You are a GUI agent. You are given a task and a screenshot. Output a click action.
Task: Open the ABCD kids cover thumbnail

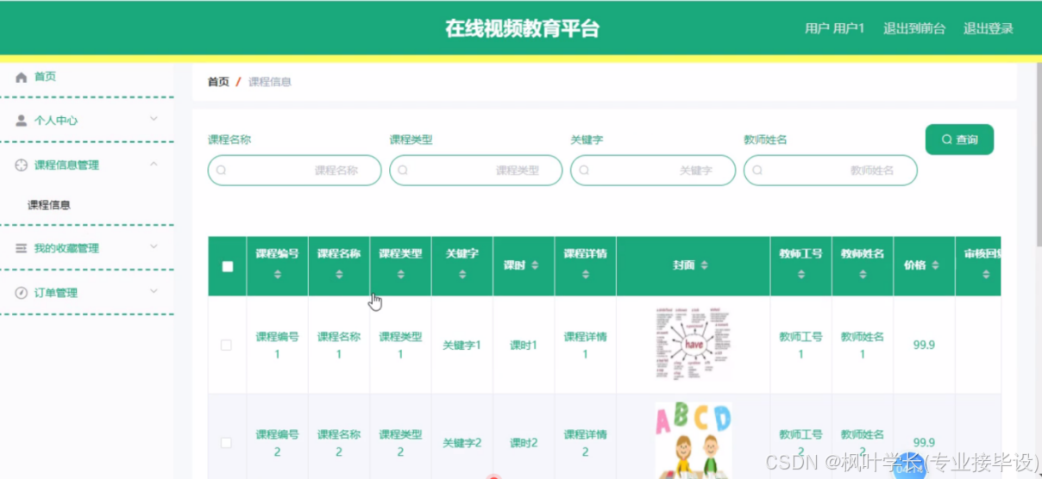[694, 441]
